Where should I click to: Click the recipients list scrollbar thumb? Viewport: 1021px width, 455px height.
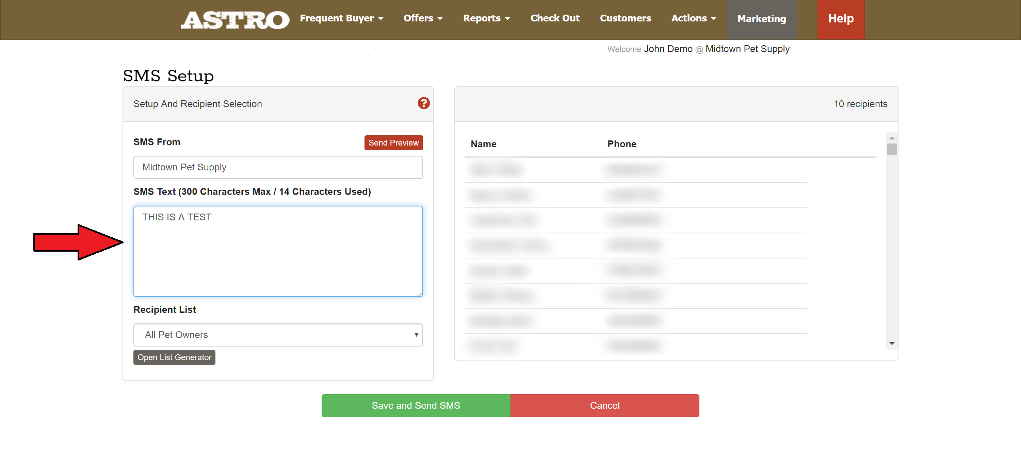[x=891, y=149]
